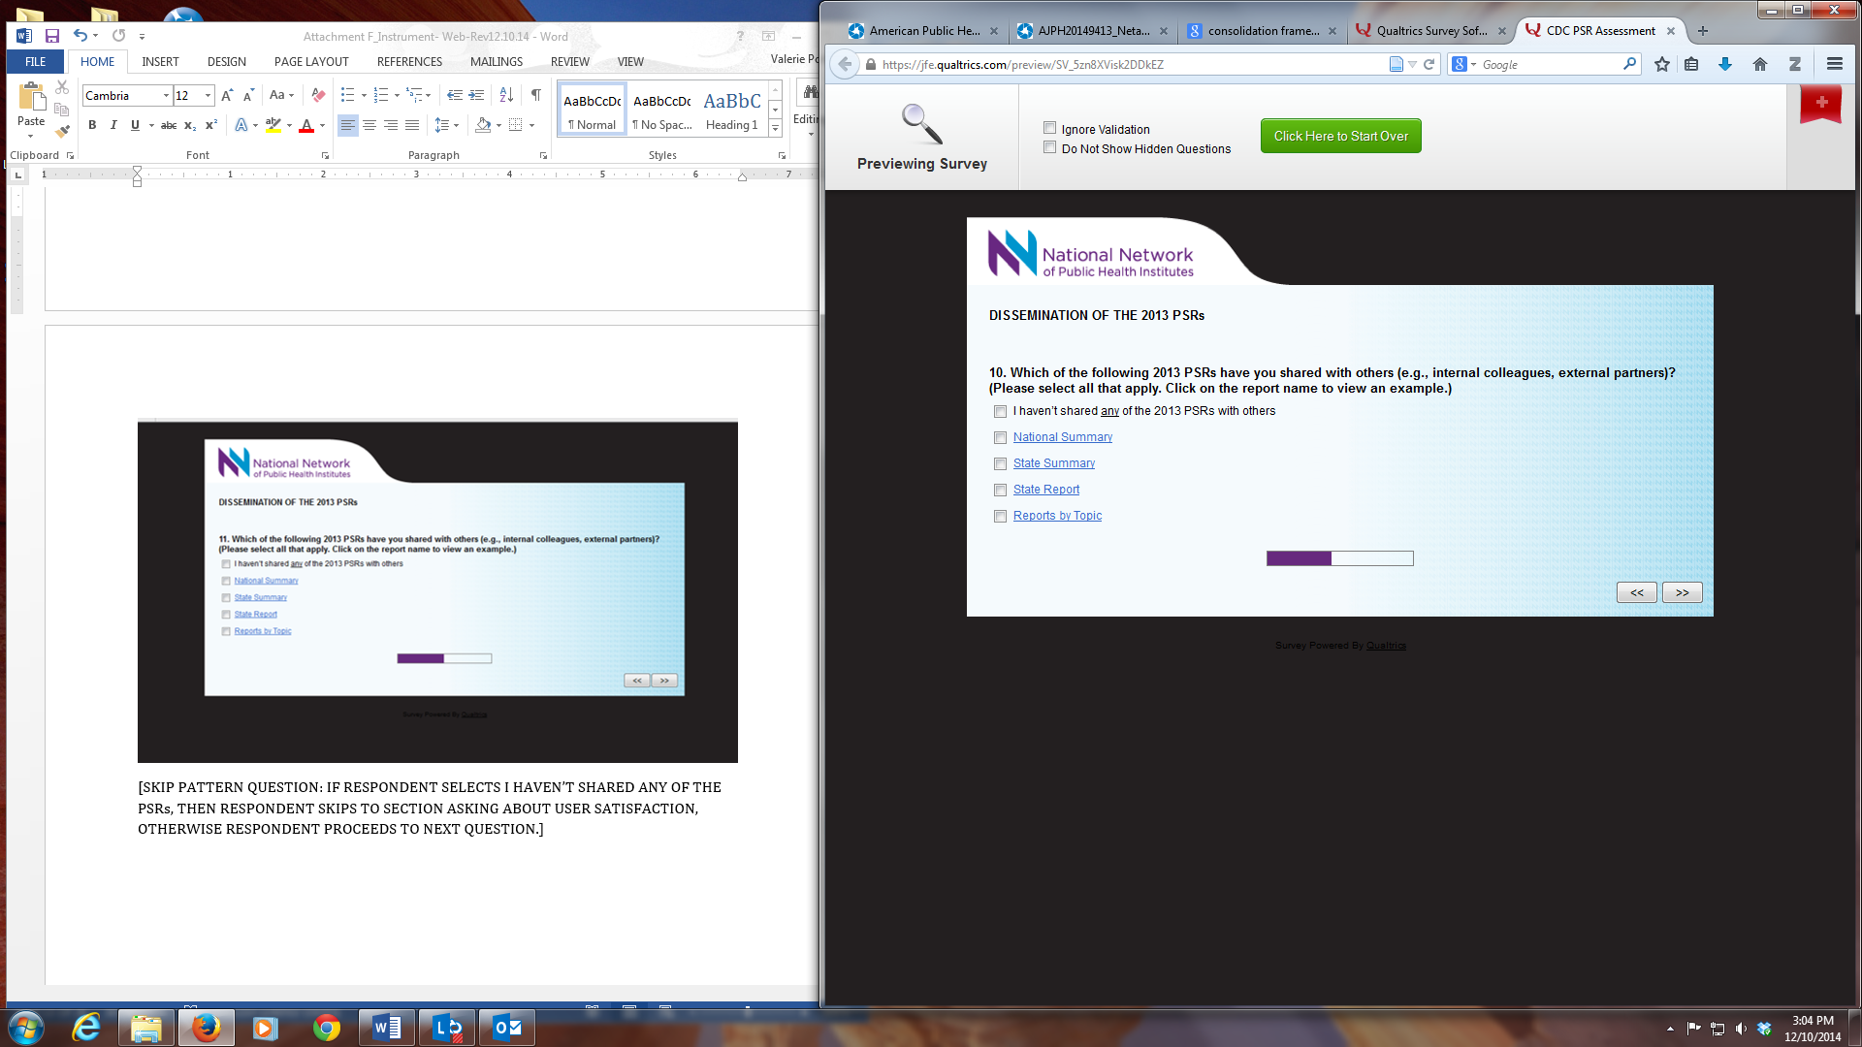Click the Show/Hide paragraph marks icon
Screen dimensions: 1862x1047
pos(535,95)
